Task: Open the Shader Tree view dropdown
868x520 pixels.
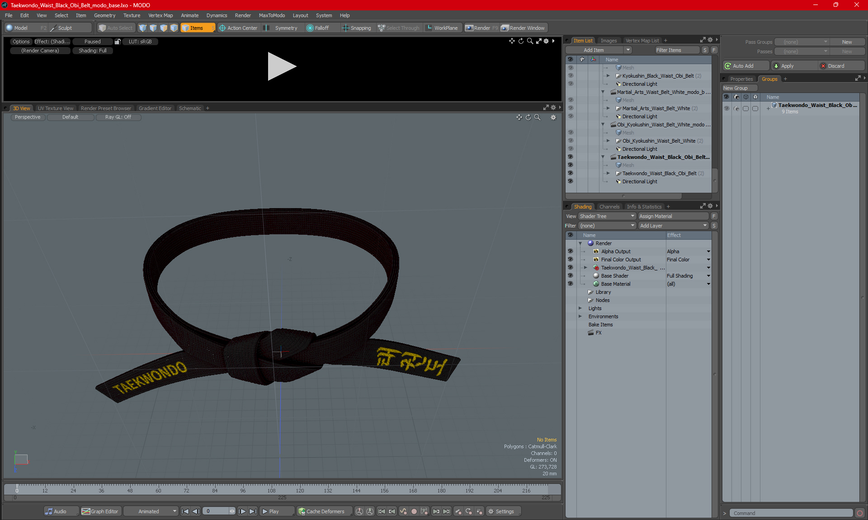Action: coord(607,216)
